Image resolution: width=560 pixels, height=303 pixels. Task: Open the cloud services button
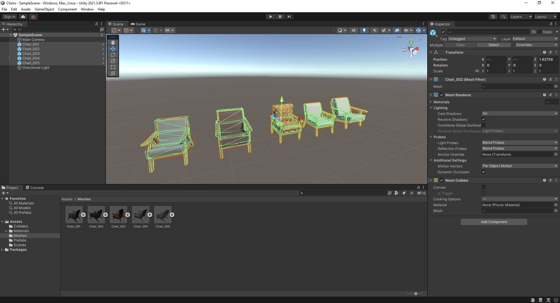tap(23, 17)
